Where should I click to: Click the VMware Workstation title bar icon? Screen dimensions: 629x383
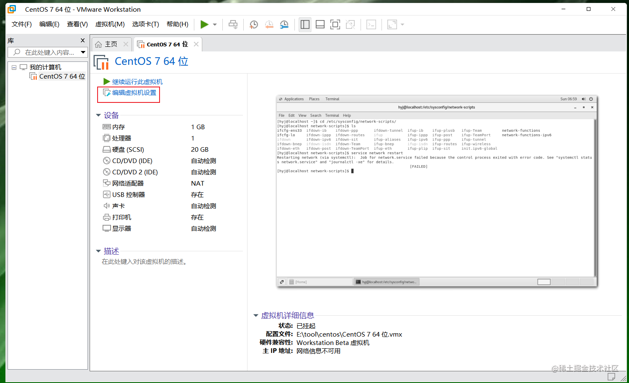point(12,9)
